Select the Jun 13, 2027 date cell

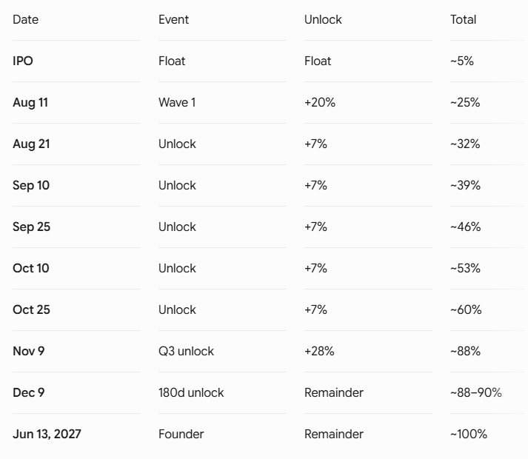(x=47, y=434)
